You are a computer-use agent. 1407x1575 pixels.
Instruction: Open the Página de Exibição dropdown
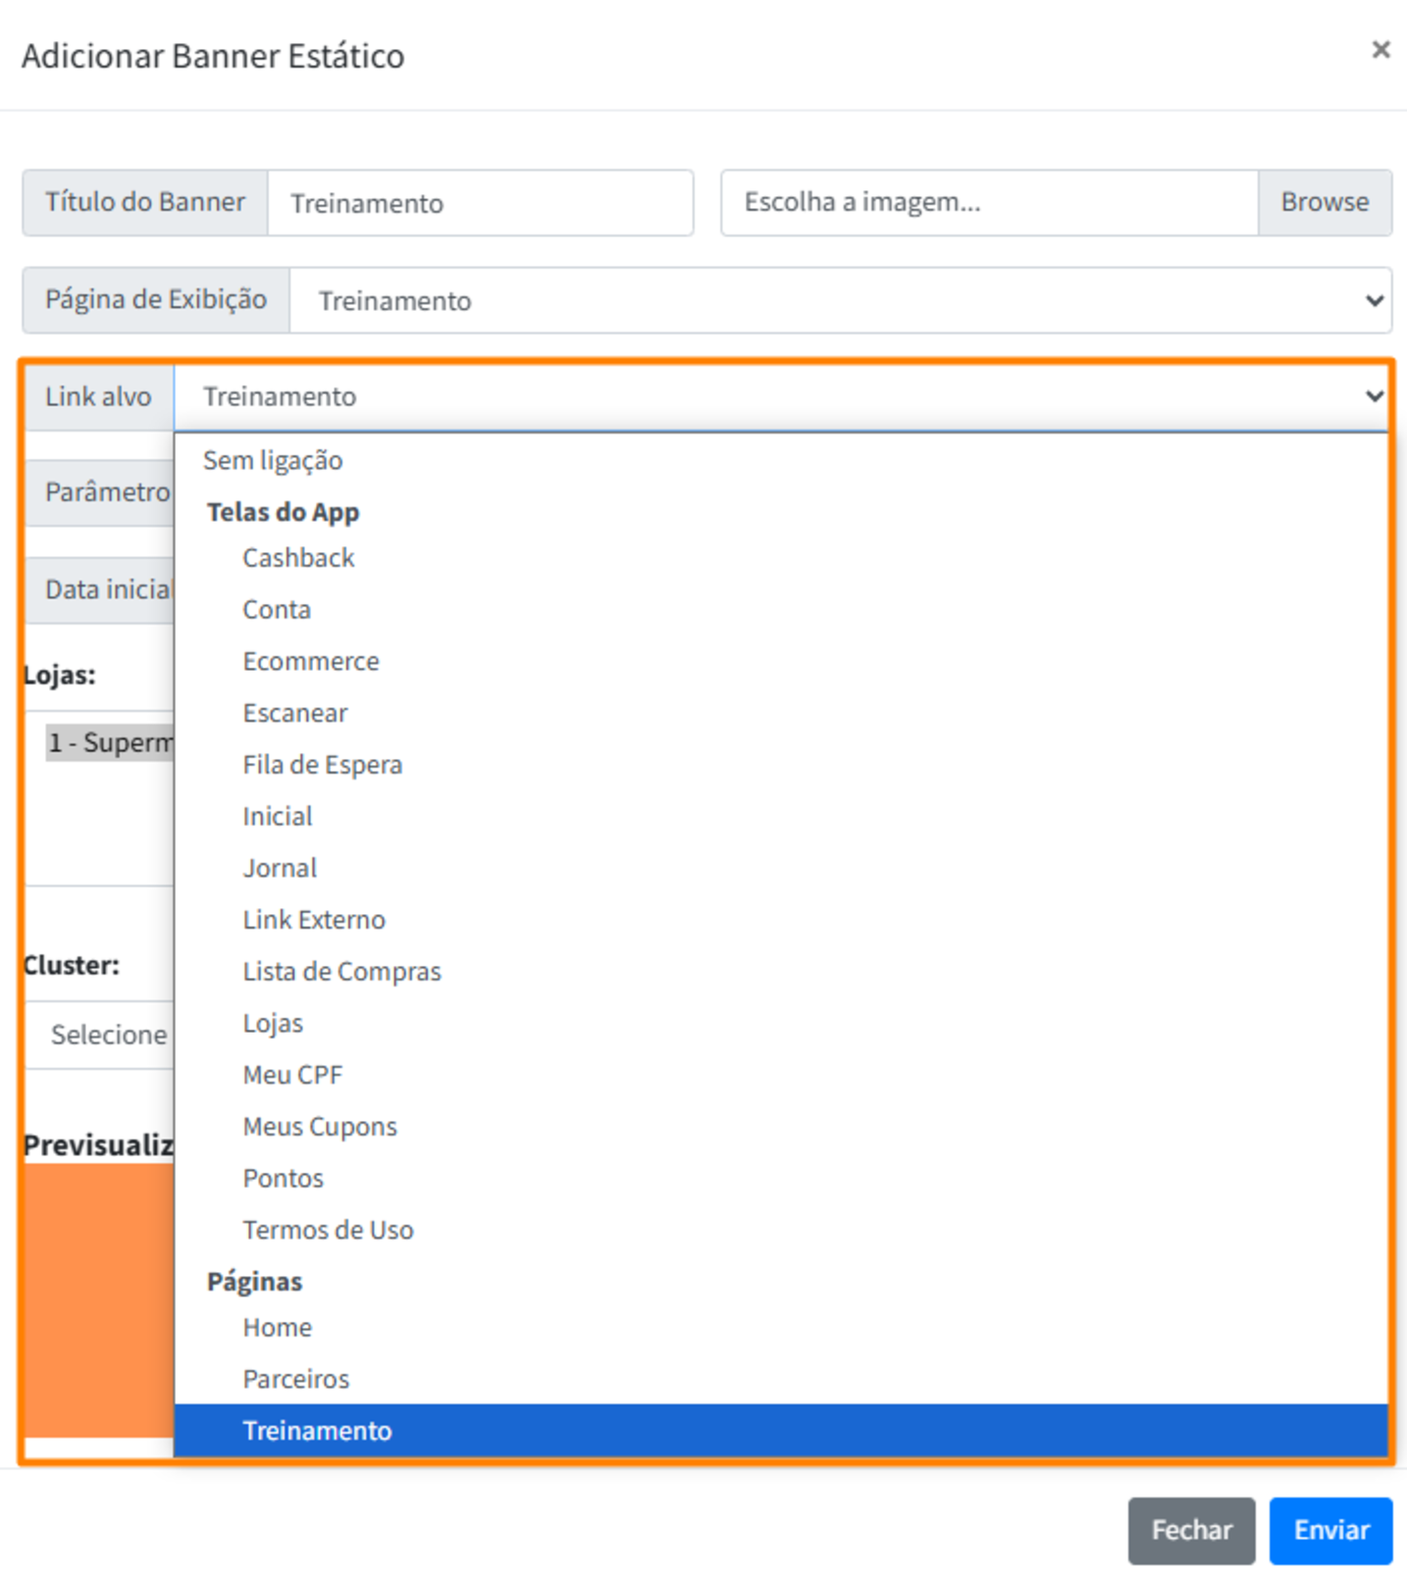(x=839, y=301)
